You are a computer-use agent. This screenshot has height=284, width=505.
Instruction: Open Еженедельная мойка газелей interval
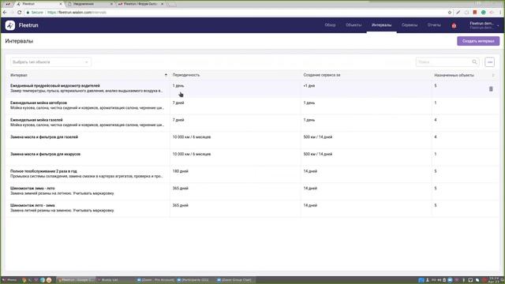(x=36, y=120)
